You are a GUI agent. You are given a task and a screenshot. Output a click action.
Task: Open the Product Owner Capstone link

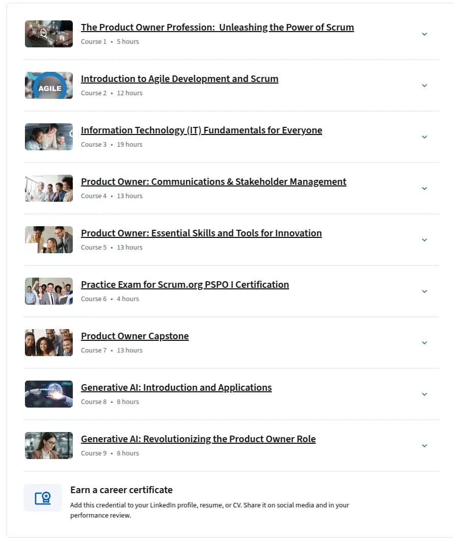pyautogui.click(x=135, y=336)
